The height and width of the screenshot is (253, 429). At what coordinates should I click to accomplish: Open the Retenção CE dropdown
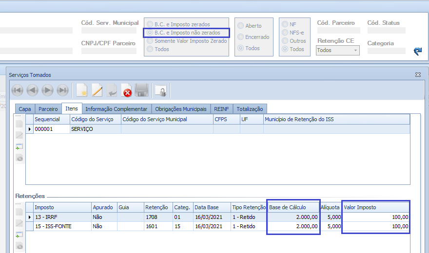coord(355,50)
